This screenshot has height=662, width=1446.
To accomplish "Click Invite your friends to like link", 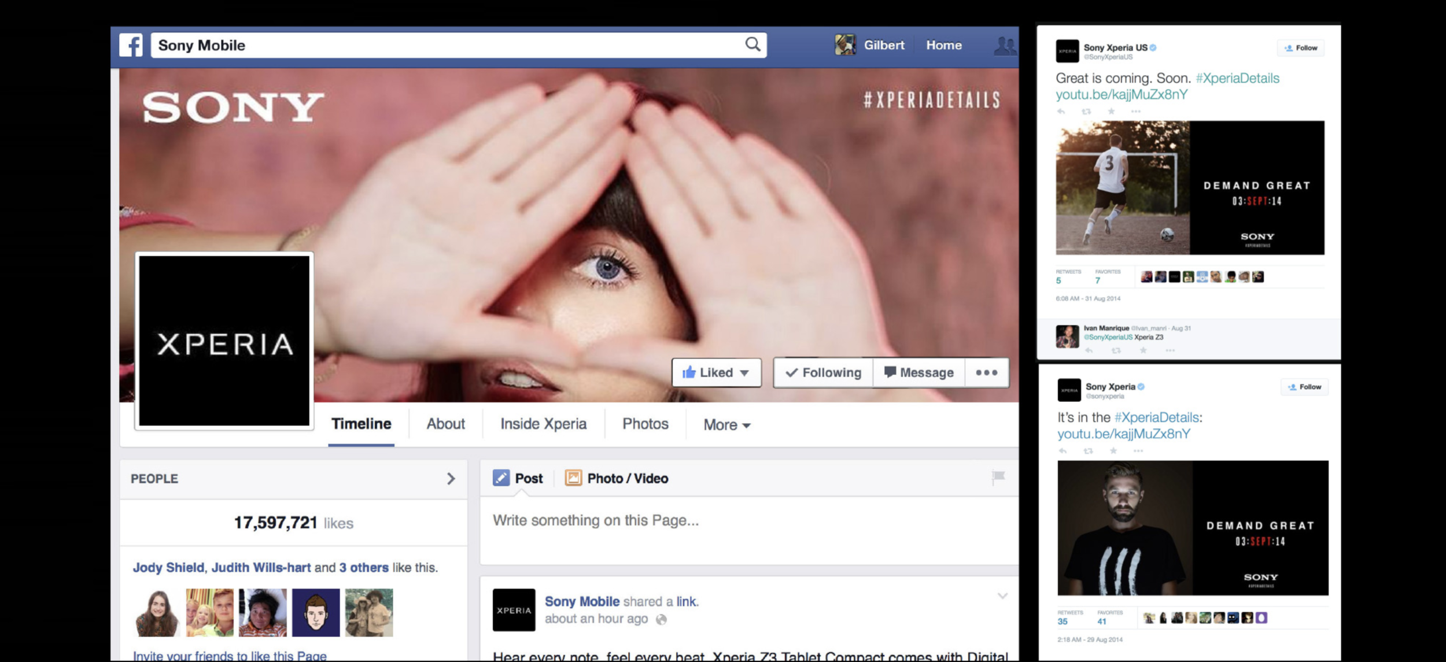I will (230, 656).
